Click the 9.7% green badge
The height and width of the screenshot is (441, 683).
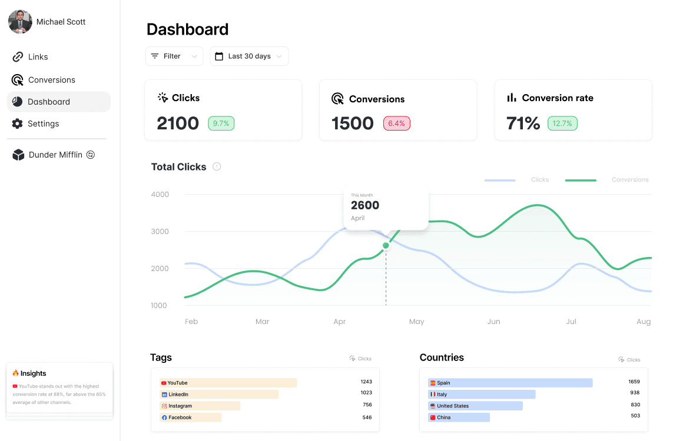221,123
